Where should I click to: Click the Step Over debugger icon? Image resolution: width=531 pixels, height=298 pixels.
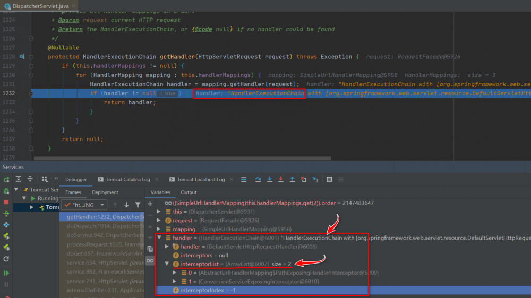(258, 180)
